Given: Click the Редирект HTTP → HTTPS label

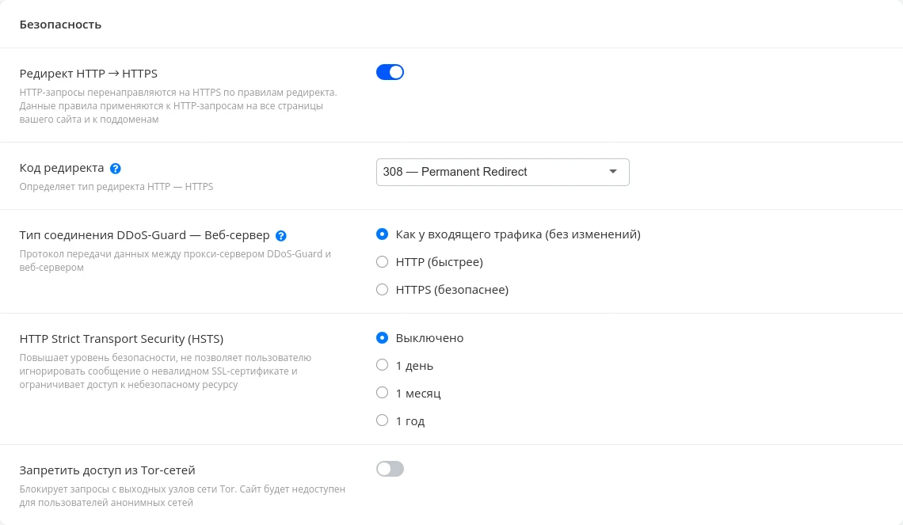Looking at the screenshot, I should coord(88,74).
